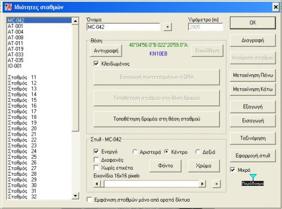Select Σταθμός 26 in list
This screenshot has width=282, height=209.
coord(39,163)
